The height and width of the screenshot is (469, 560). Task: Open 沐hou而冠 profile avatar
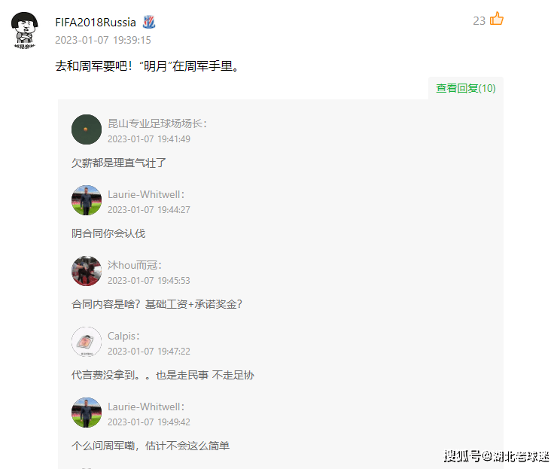pyautogui.click(x=87, y=271)
